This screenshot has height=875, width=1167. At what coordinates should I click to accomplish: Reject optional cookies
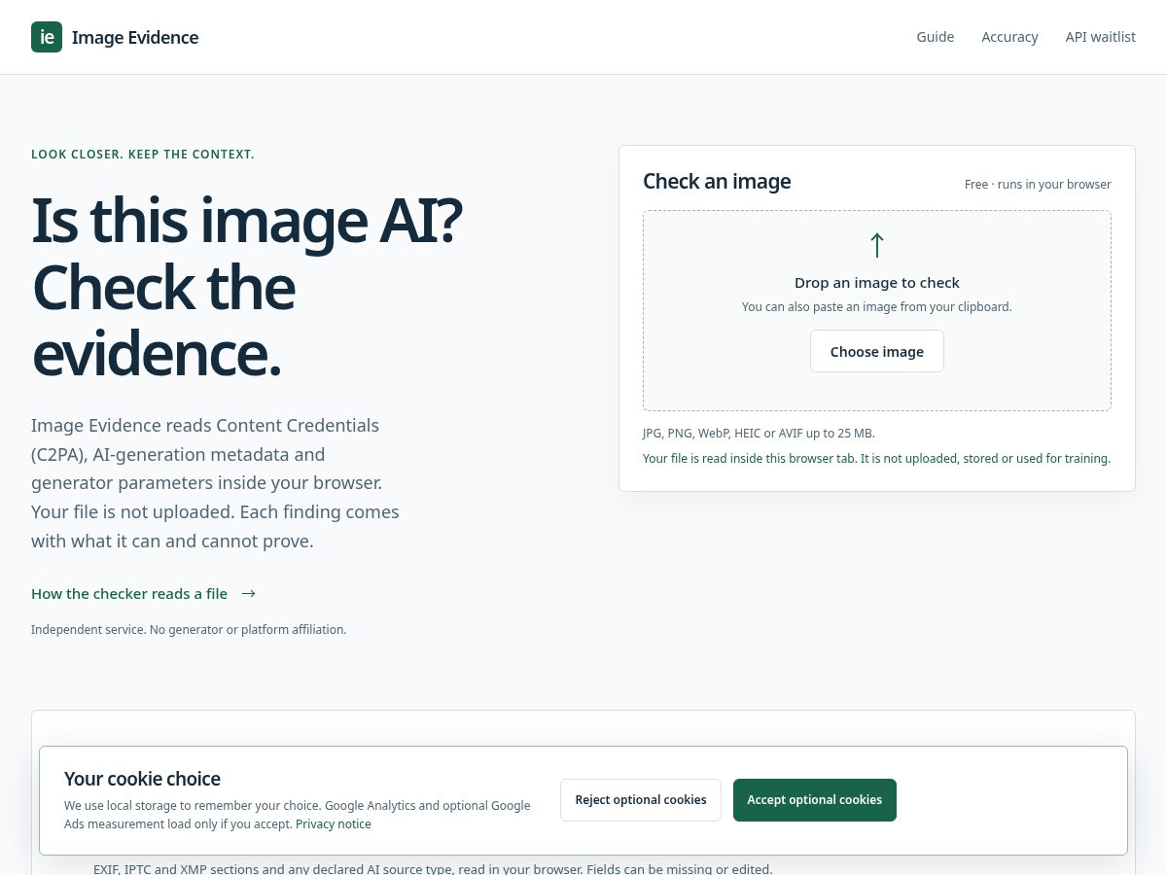point(641,800)
